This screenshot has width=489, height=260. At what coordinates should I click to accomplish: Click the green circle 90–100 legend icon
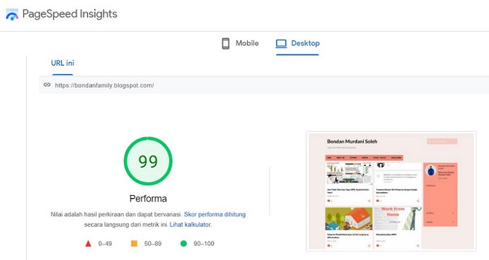click(x=184, y=244)
